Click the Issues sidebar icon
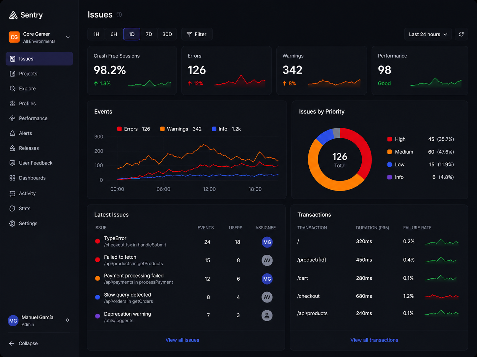The width and height of the screenshot is (477, 357). pos(13,59)
